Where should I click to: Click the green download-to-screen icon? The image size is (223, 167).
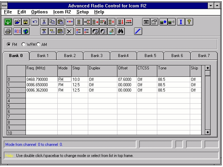(x=8, y=22)
